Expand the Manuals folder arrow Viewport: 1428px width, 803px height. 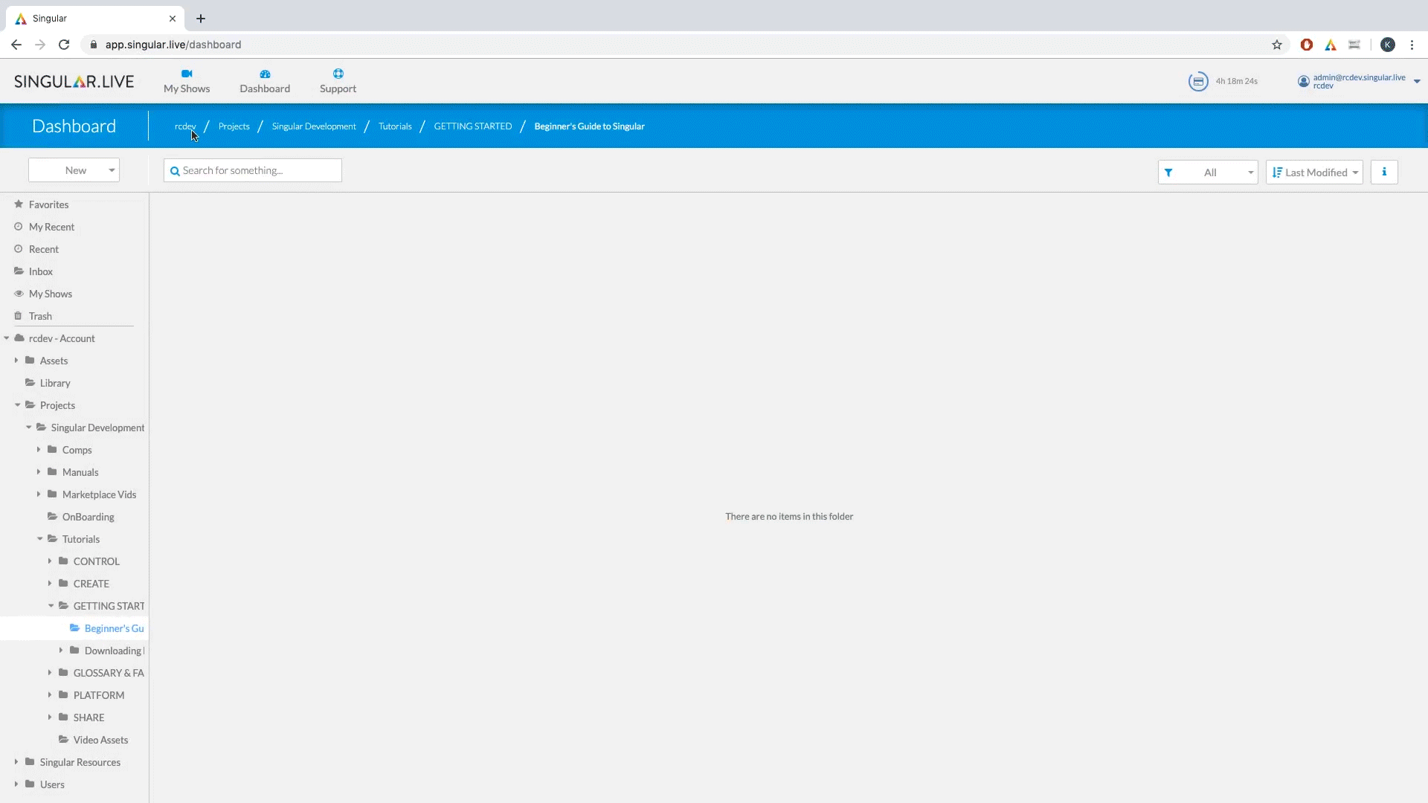39,472
